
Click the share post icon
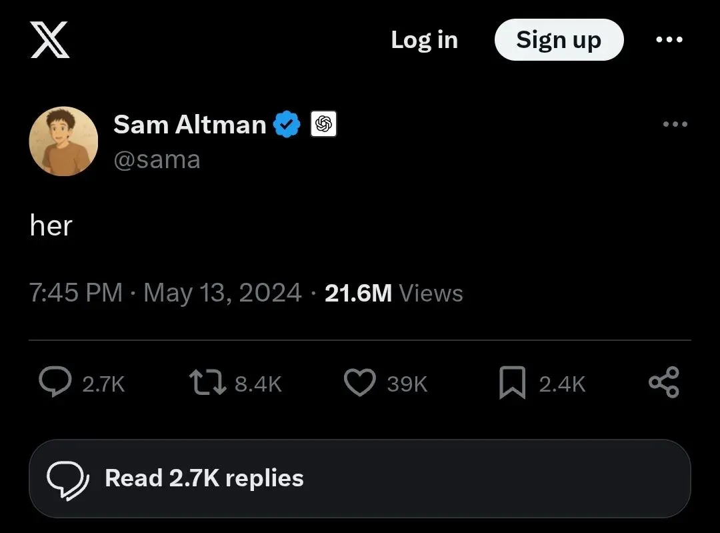click(x=664, y=383)
